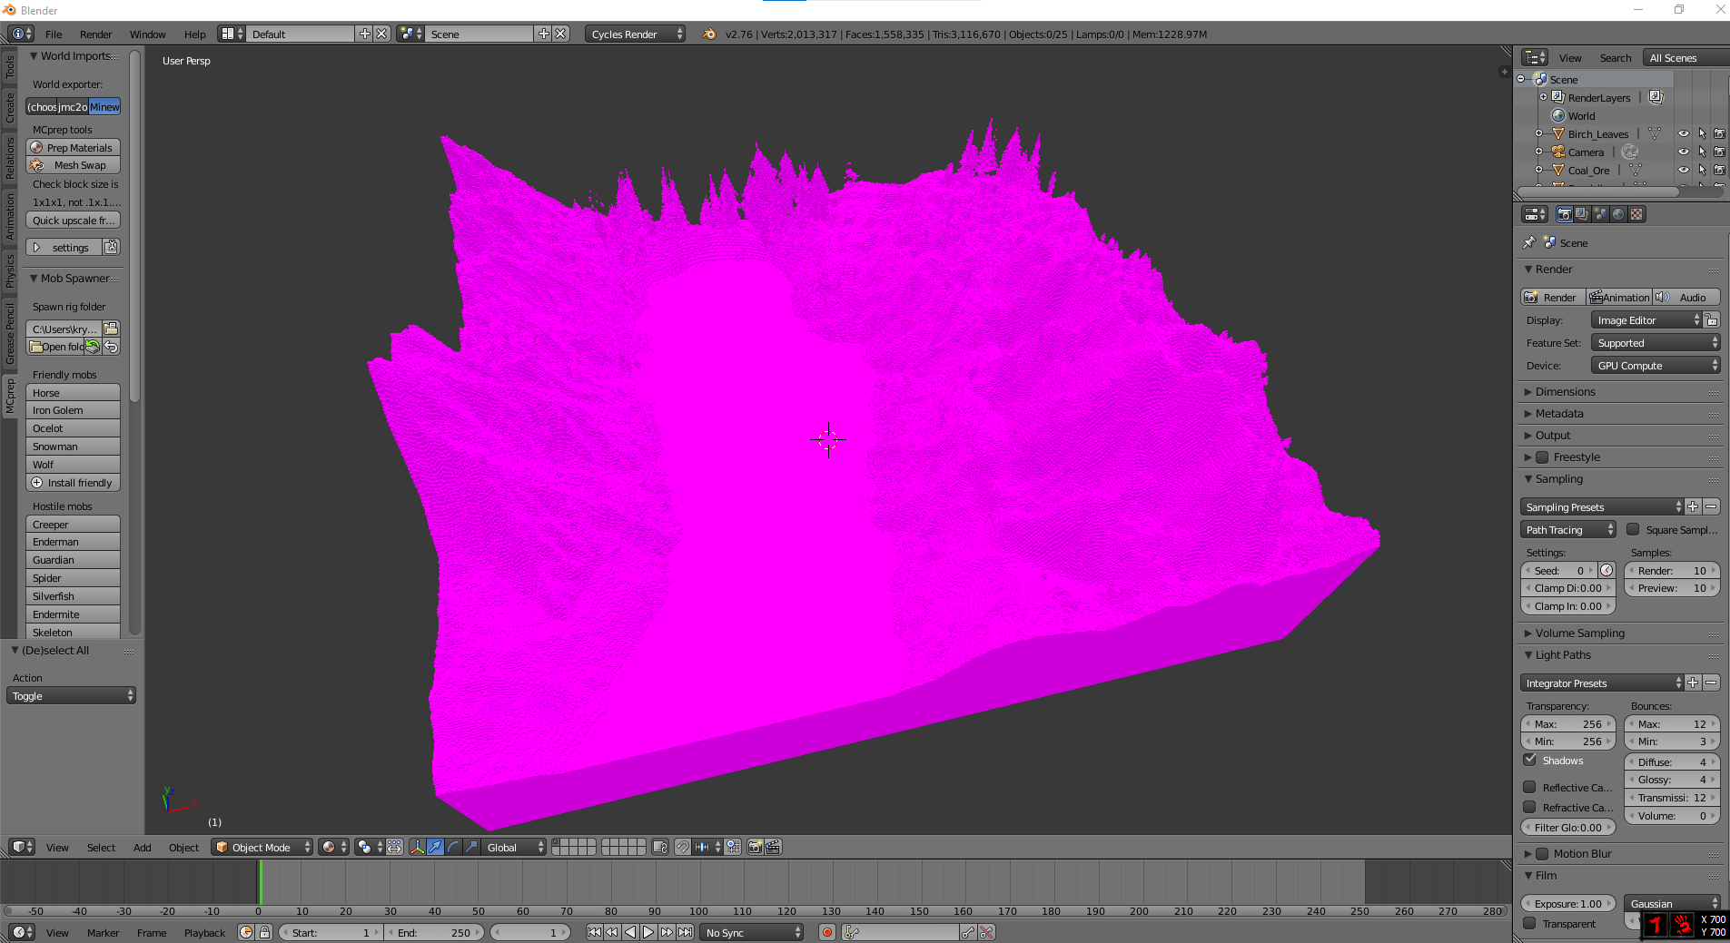Click the Scene properties tab icon
The height and width of the screenshot is (943, 1730).
pos(1601,216)
